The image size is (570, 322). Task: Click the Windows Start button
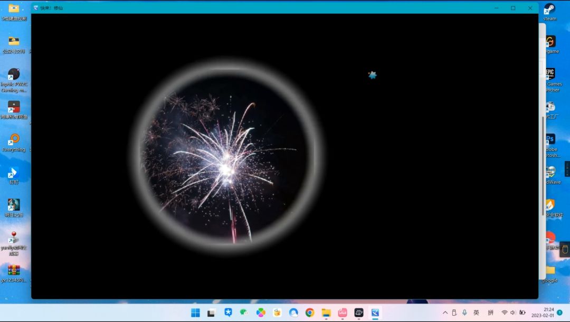195,312
